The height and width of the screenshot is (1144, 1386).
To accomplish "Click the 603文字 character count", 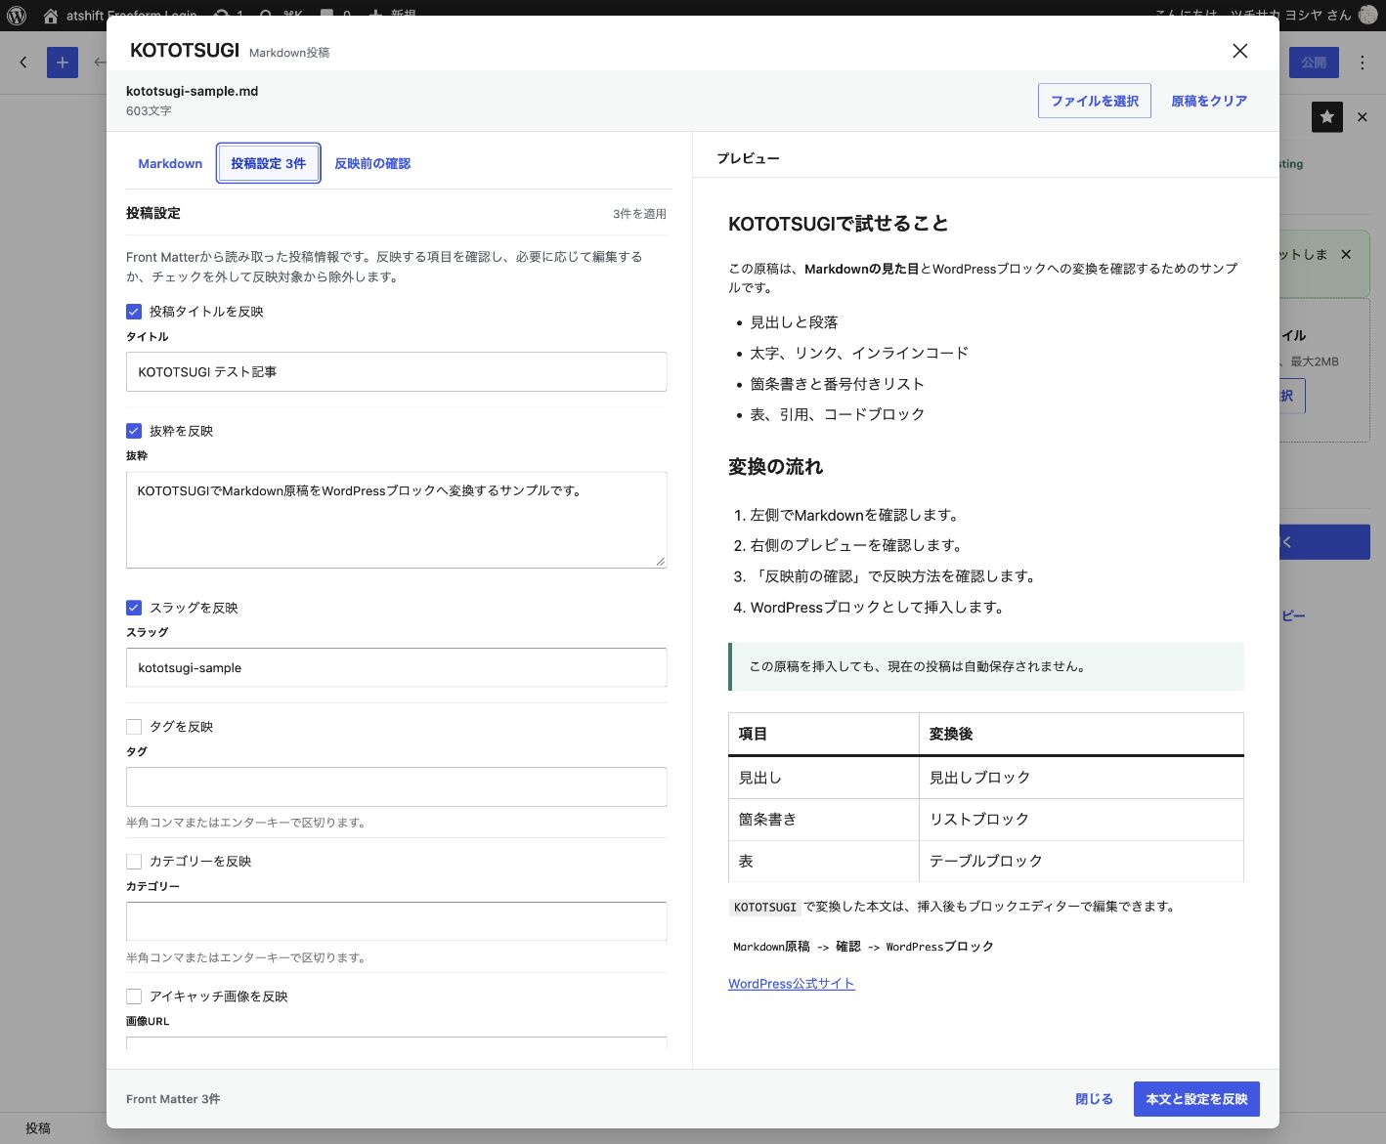I will pos(149,111).
